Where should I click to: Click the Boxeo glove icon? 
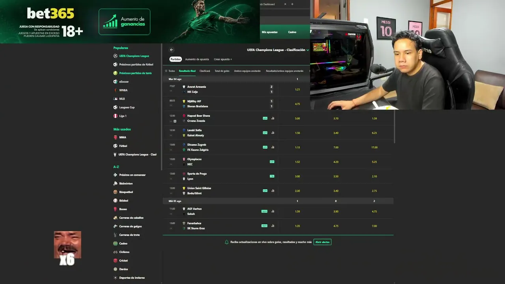(116, 209)
